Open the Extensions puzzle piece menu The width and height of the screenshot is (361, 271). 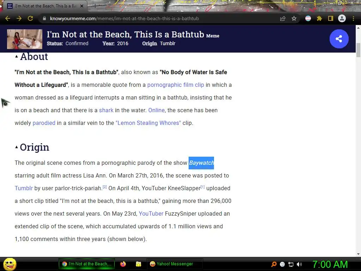[x=319, y=18]
